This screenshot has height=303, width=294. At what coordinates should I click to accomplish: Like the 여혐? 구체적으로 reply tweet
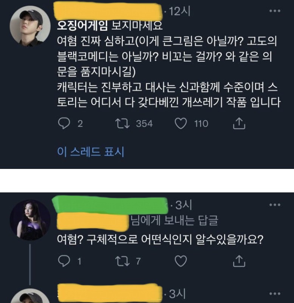181,260
